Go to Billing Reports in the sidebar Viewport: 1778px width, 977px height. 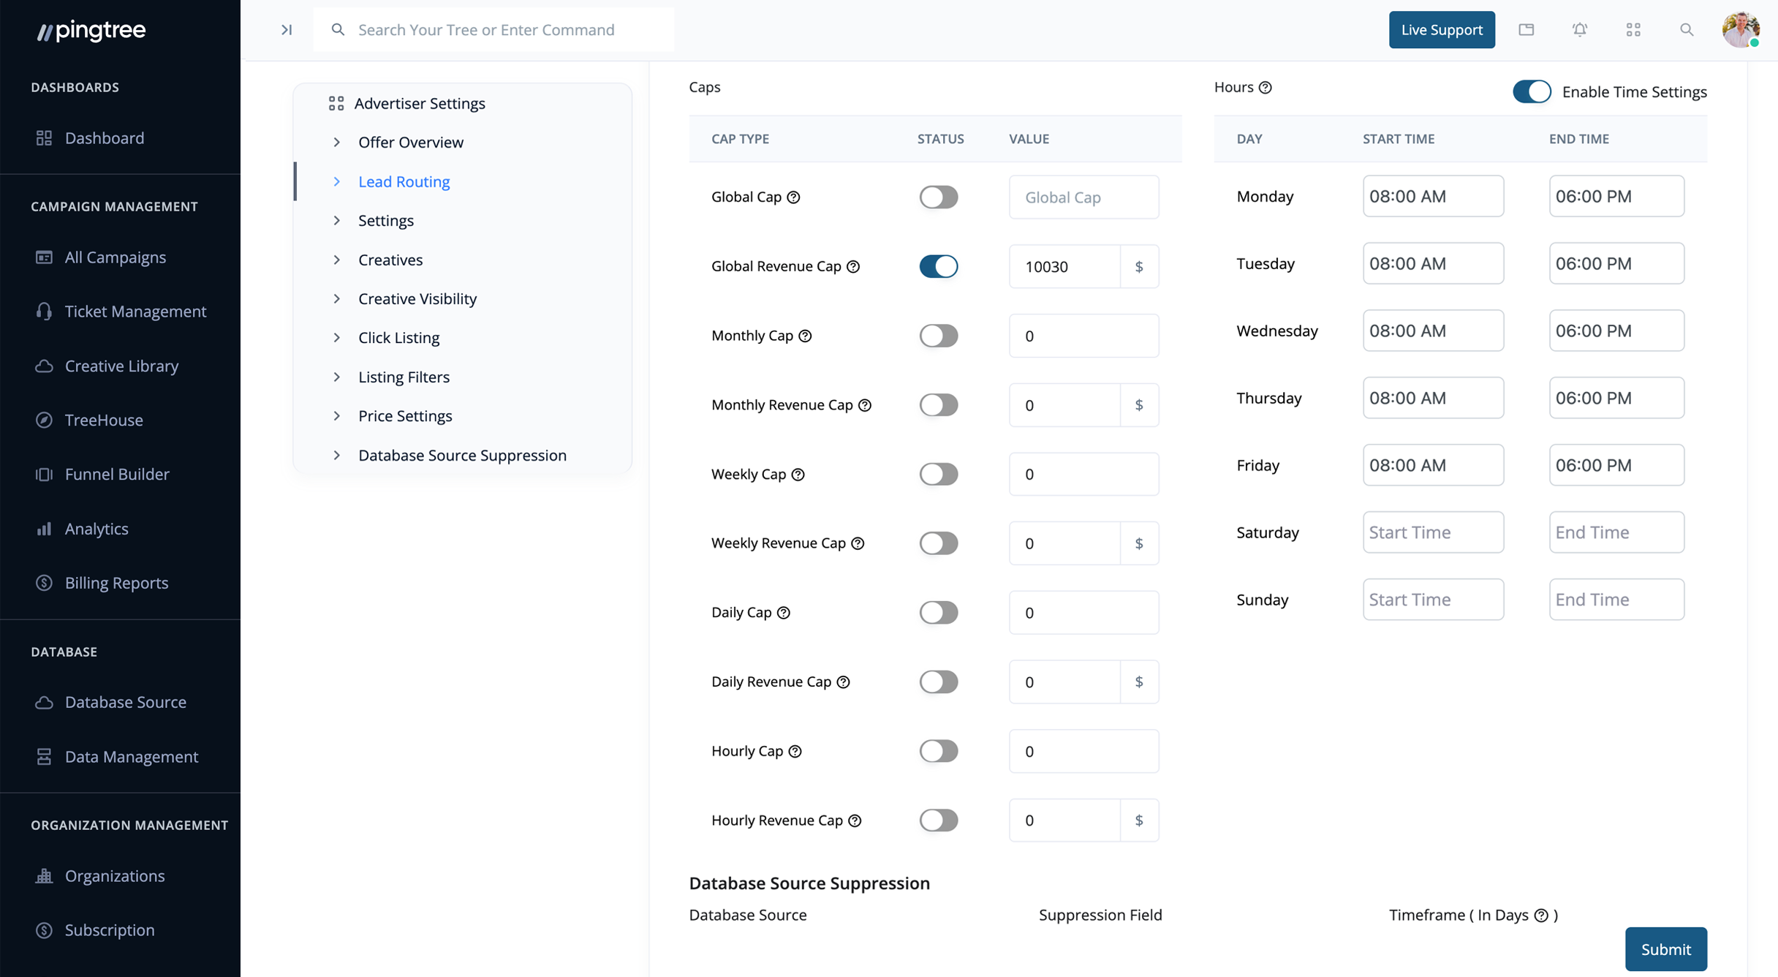[116, 583]
